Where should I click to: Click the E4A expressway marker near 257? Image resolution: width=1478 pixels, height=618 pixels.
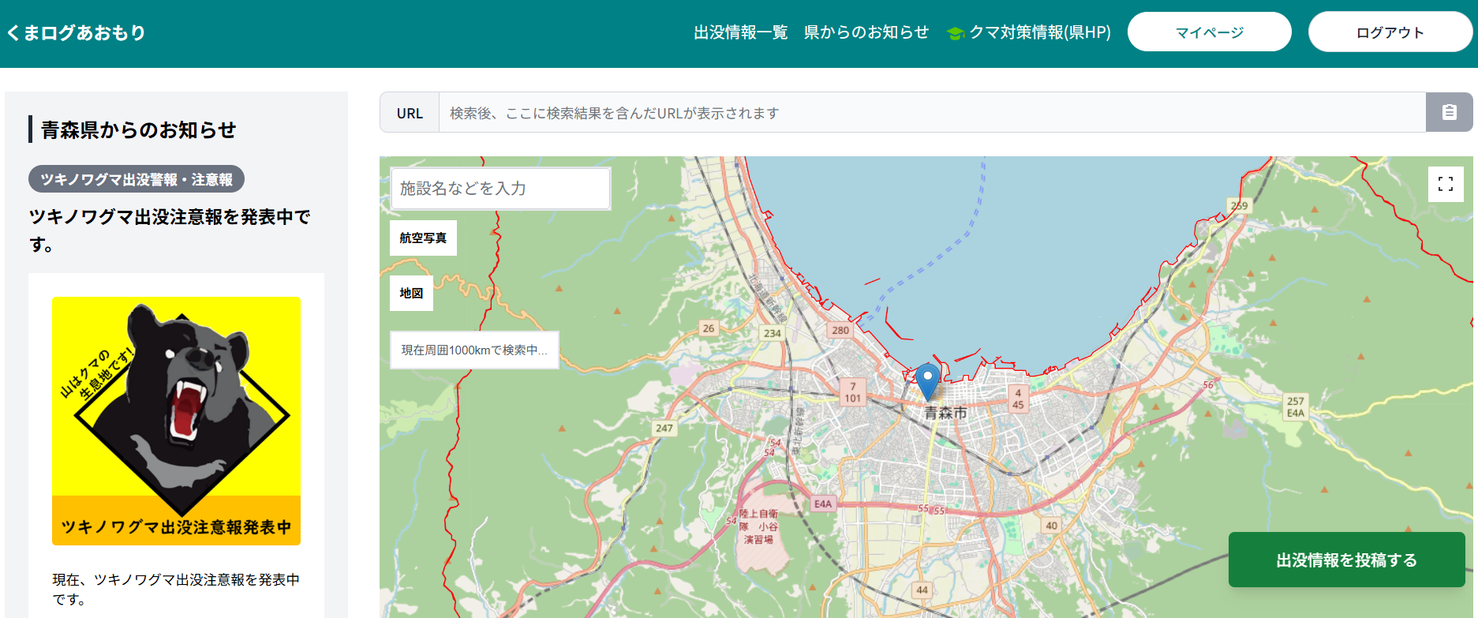(x=1295, y=413)
